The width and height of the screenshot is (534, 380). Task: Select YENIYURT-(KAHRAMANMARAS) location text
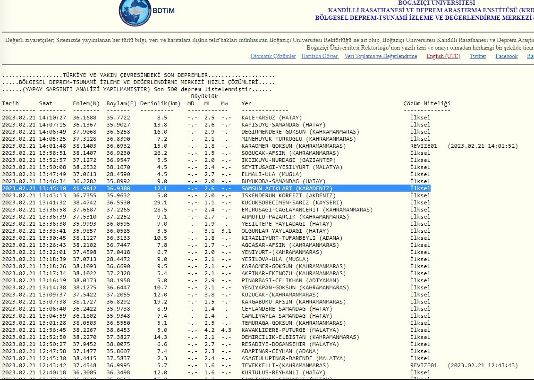point(282,253)
